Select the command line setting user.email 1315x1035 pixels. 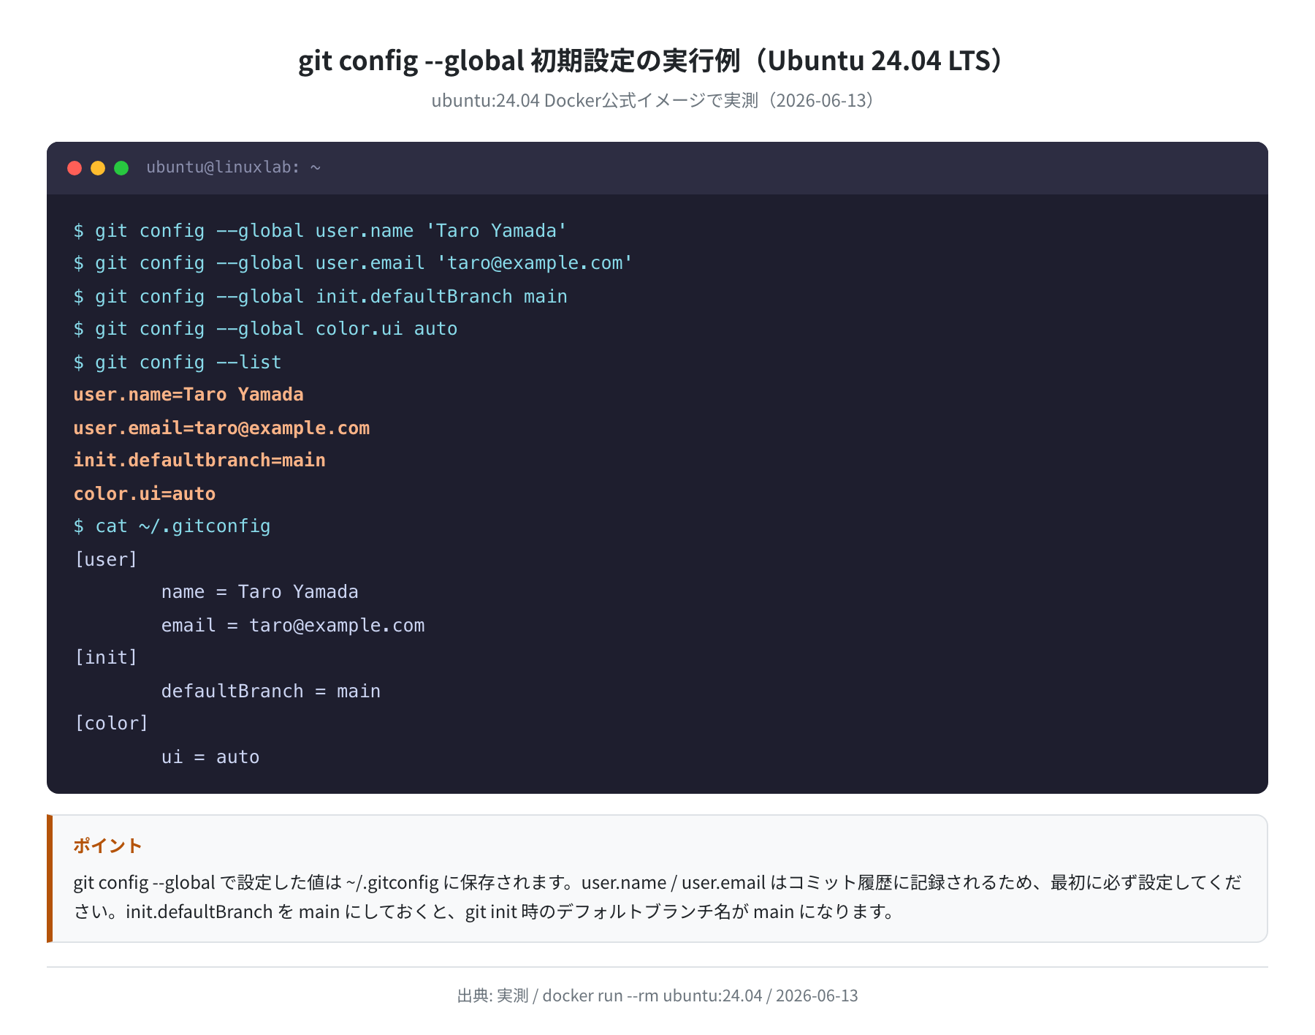[x=353, y=263]
